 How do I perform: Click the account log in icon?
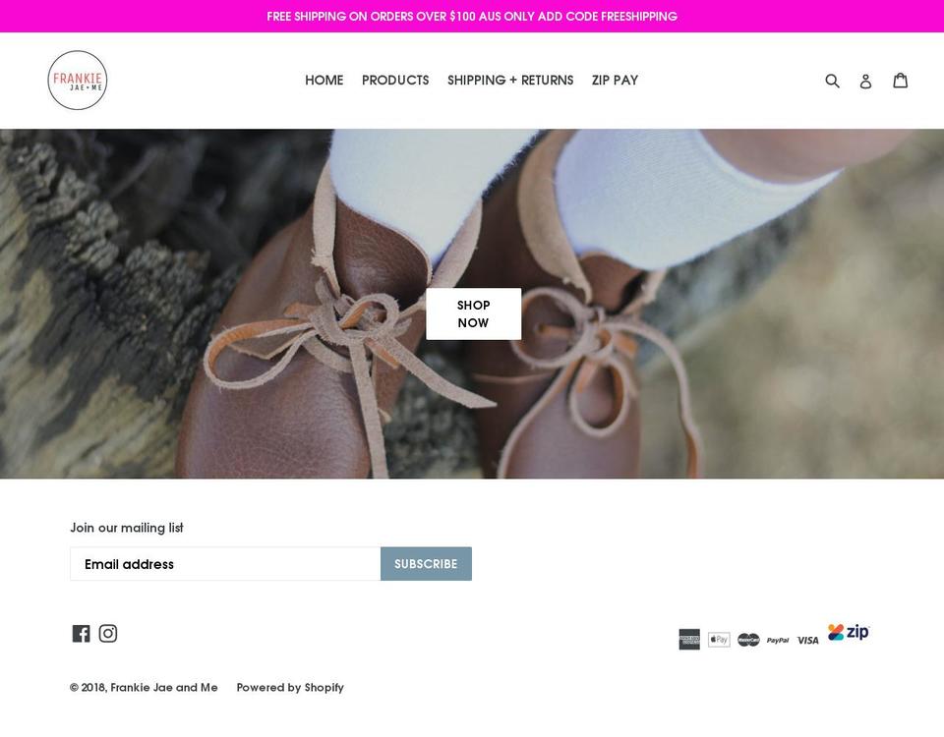(x=865, y=81)
